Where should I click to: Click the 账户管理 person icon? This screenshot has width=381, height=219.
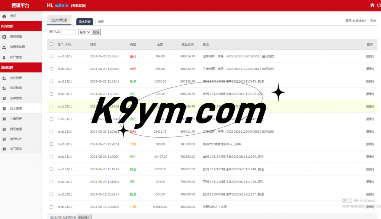(4, 58)
